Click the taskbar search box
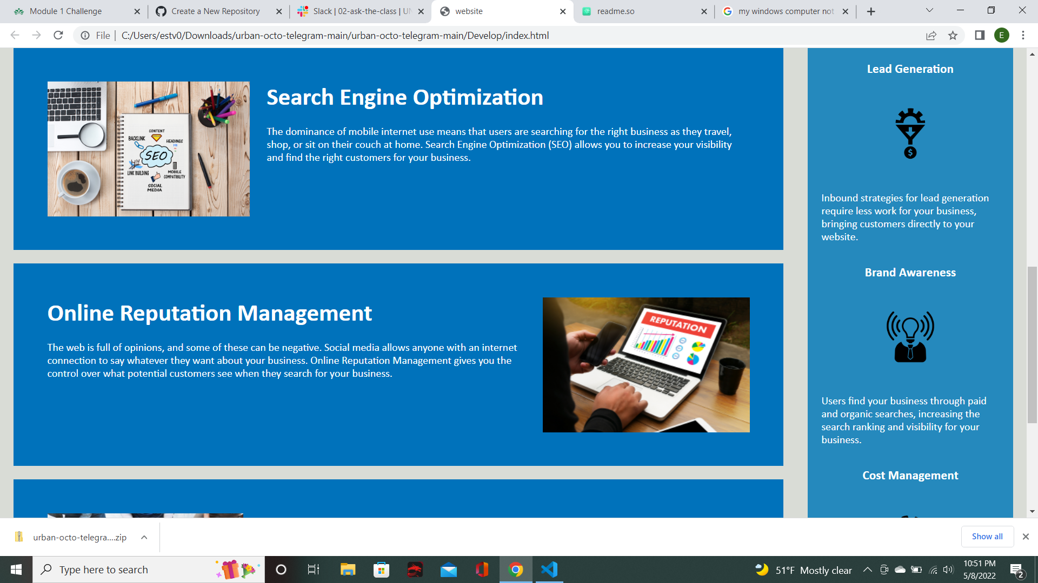This screenshot has width=1038, height=583. tap(149, 570)
